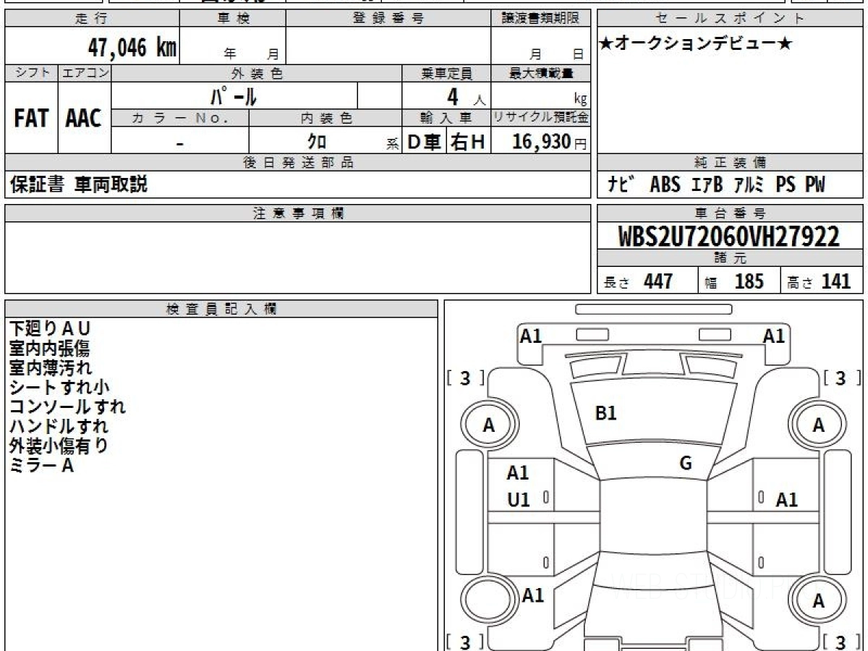Click the 車台番号 header
The height and width of the screenshot is (651, 868).
point(730,213)
